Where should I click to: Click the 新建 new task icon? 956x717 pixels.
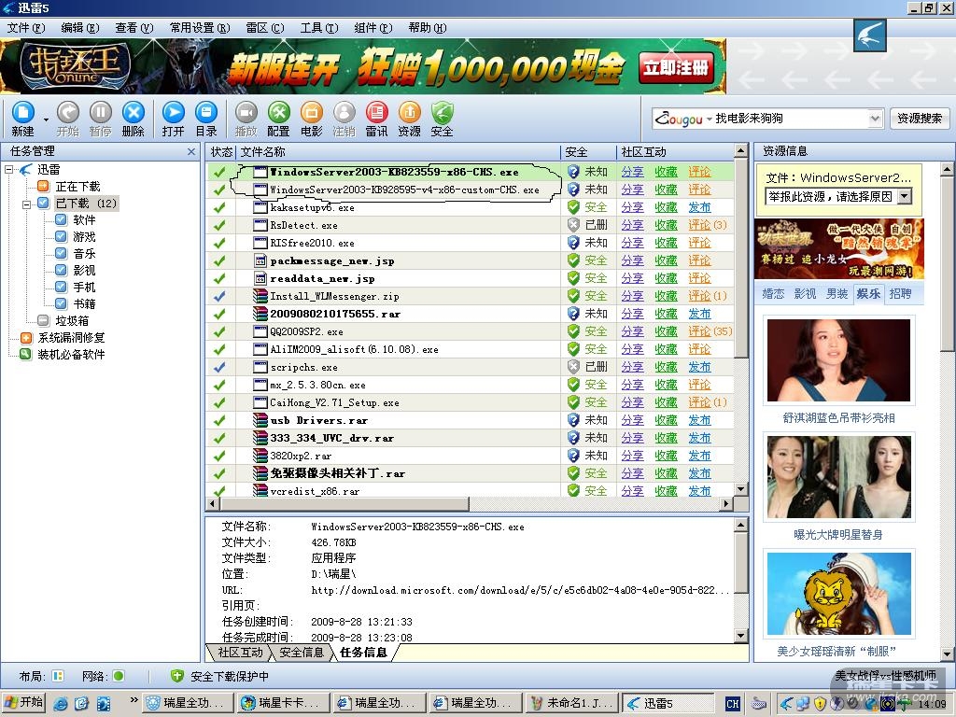point(23,113)
